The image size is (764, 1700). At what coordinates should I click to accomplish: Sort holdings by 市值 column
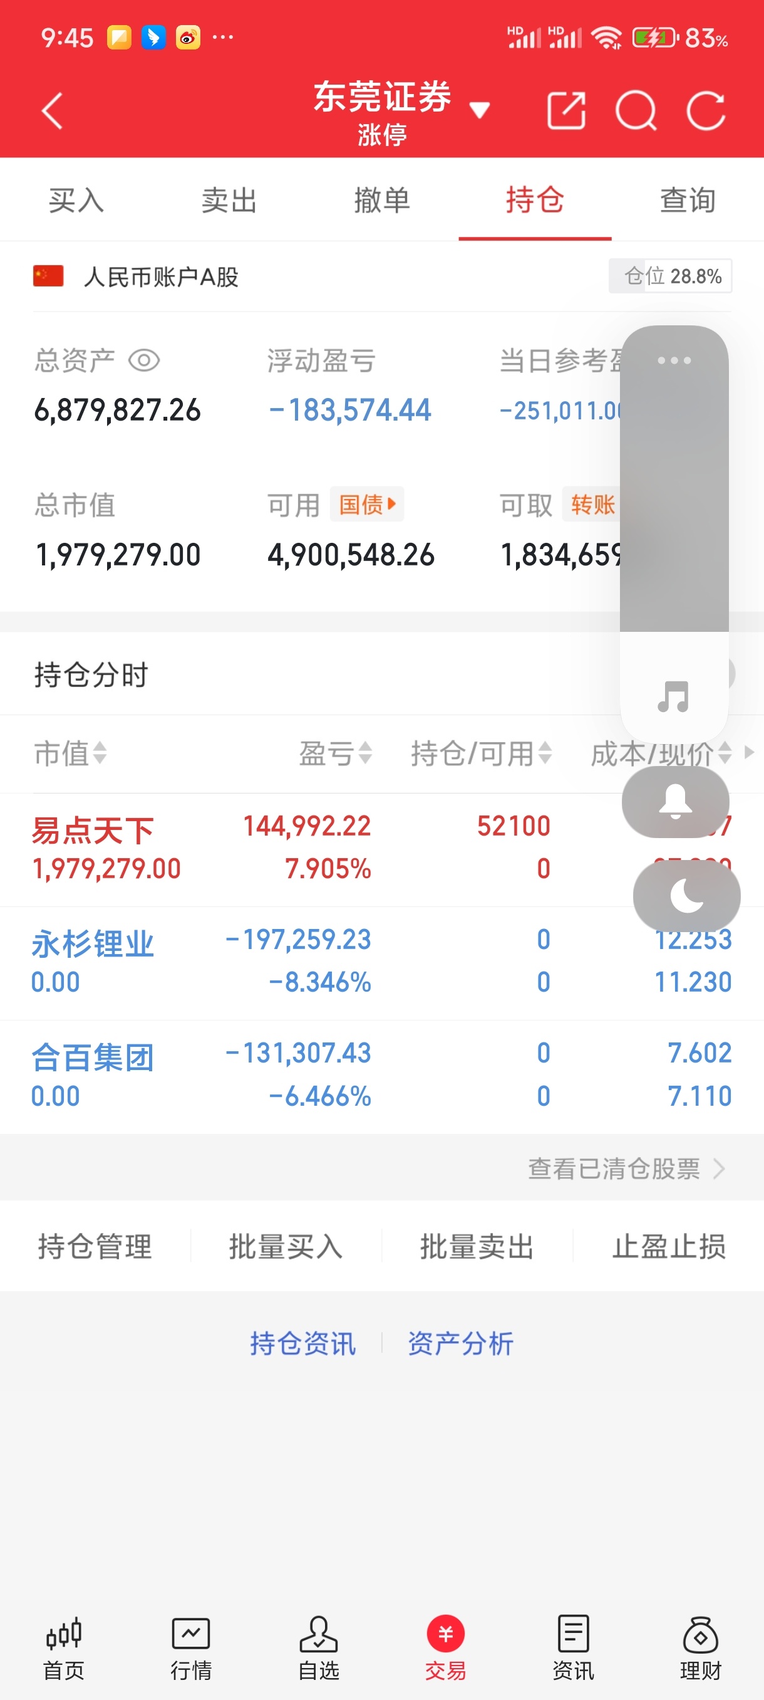pos(71,753)
